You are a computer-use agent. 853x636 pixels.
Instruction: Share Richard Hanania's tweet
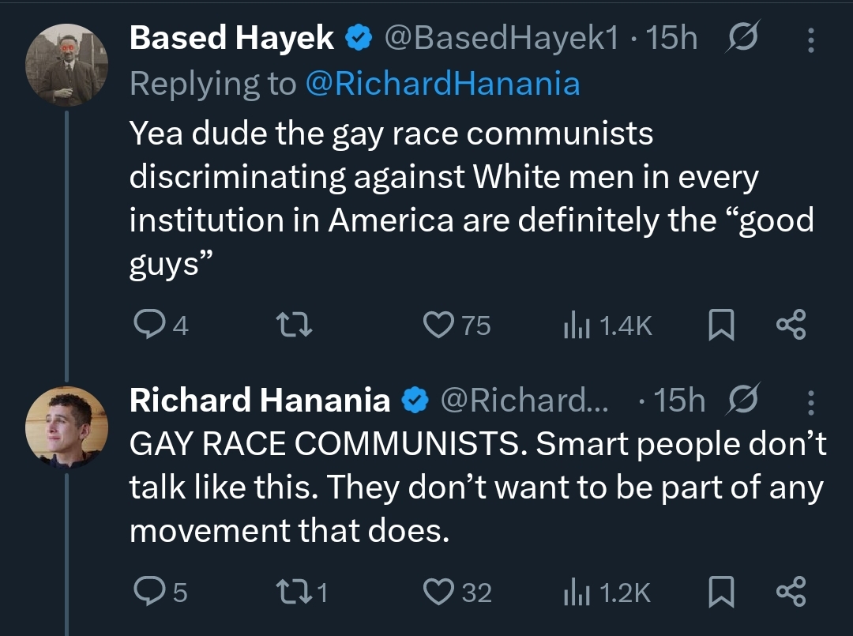tap(791, 592)
